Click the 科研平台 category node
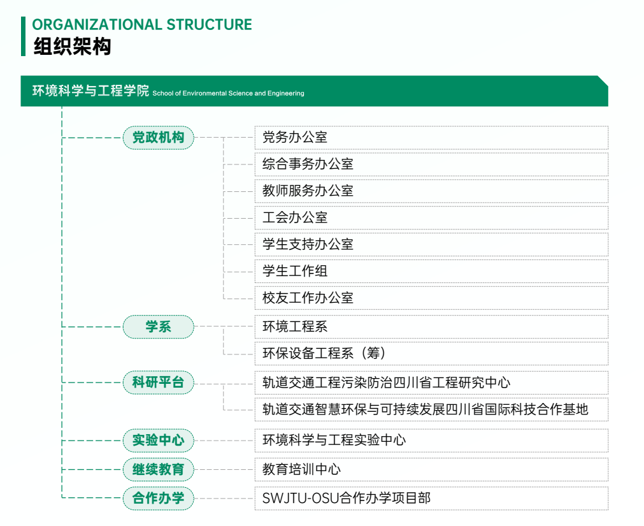This screenshot has width=644, height=526. 158,383
